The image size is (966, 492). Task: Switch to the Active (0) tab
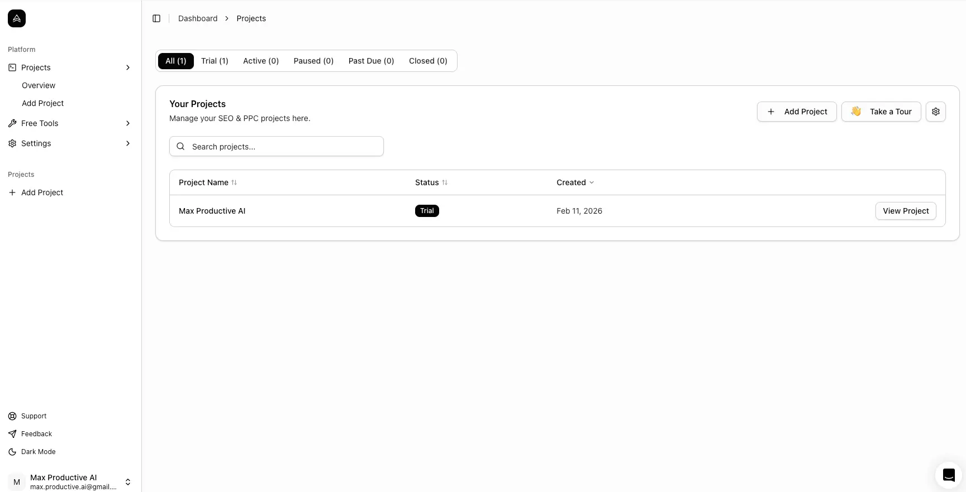(261, 61)
